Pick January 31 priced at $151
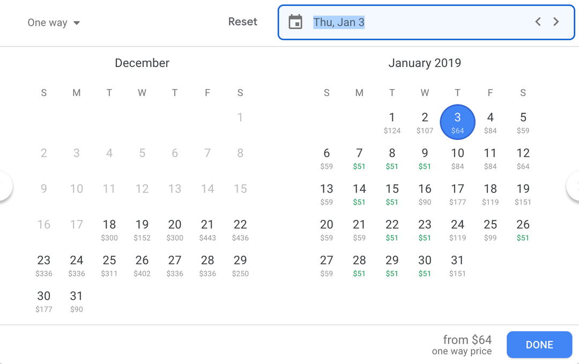Viewport: 579px width, 364px height. [x=457, y=265]
